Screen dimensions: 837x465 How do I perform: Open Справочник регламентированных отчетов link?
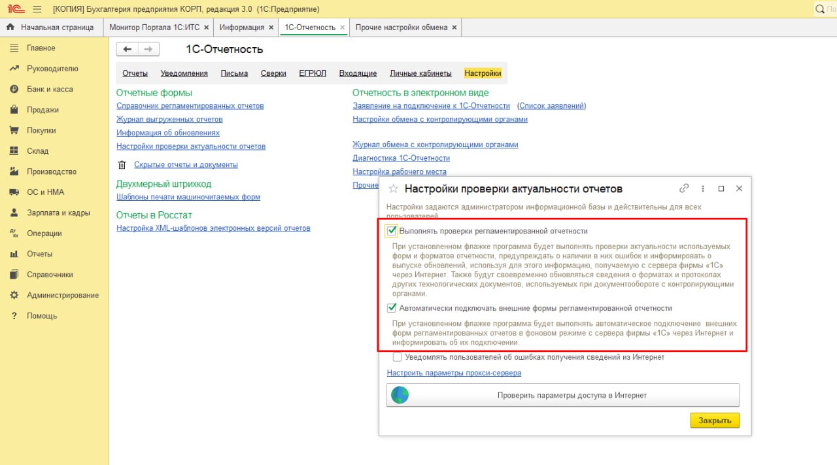tap(190, 106)
